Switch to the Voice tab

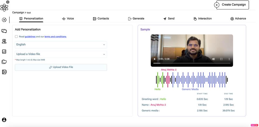68,19
